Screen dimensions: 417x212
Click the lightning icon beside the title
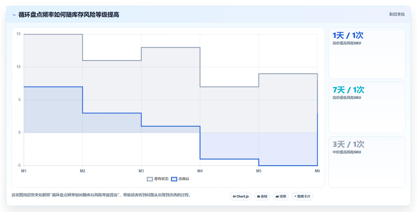[14, 15]
